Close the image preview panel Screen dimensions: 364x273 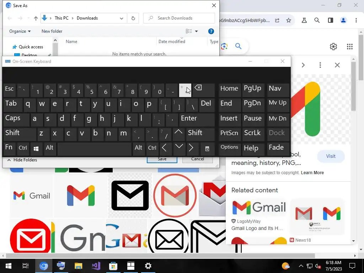coord(337,65)
